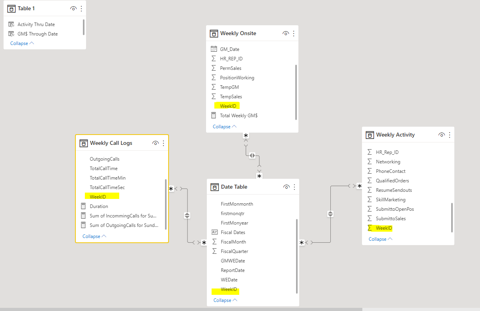The height and width of the screenshot is (311, 480).
Task: Select Sum of IncommingCalls measure
Action: tap(123, 216)
